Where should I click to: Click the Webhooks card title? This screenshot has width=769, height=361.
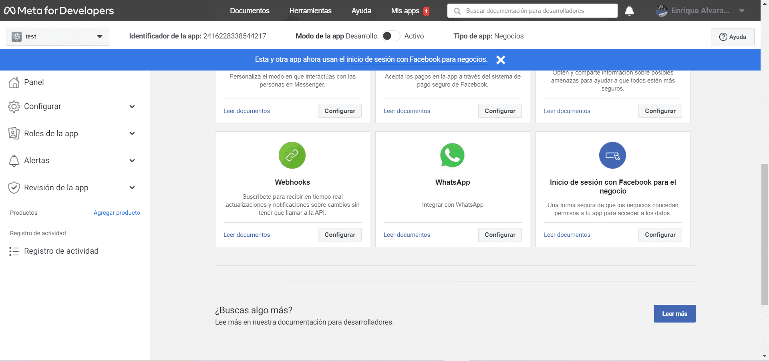(292, 182)
